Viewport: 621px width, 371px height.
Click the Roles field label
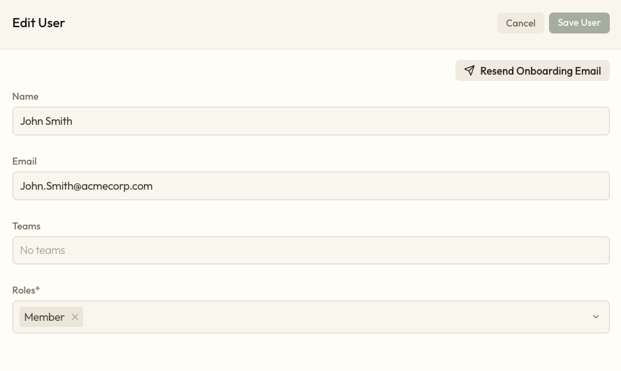pyautogui.click(x=24, y=290)
